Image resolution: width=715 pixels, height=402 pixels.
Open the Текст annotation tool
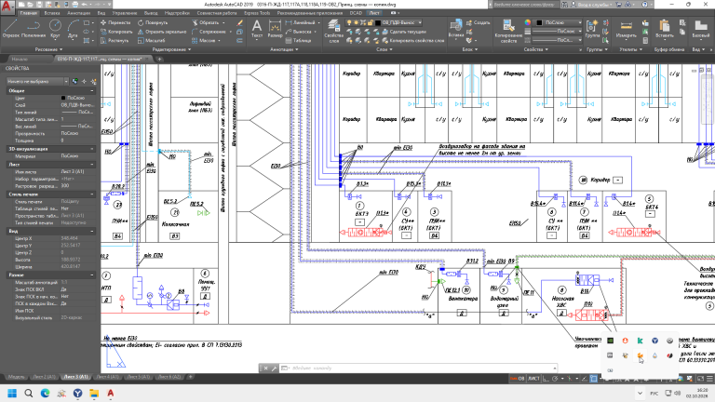click(x=257, y=28)
